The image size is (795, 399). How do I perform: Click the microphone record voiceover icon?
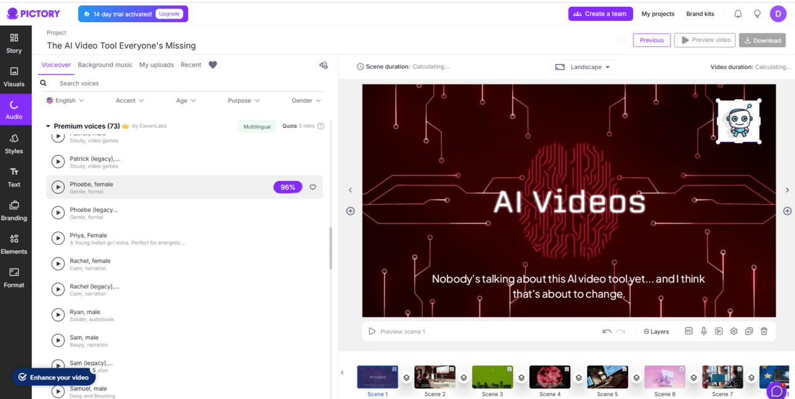click(704, 331)
